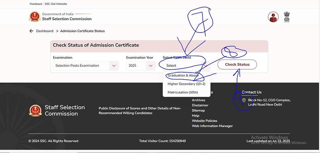Open the user profile avatar icon
The width and height of the screenshot is (320, 153).
click(x=273, y=17)
